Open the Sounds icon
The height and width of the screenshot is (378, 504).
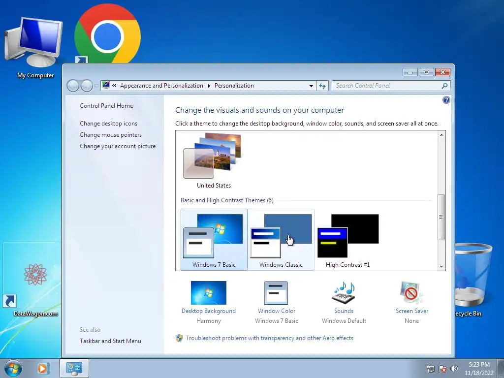(x=344, y=293)
